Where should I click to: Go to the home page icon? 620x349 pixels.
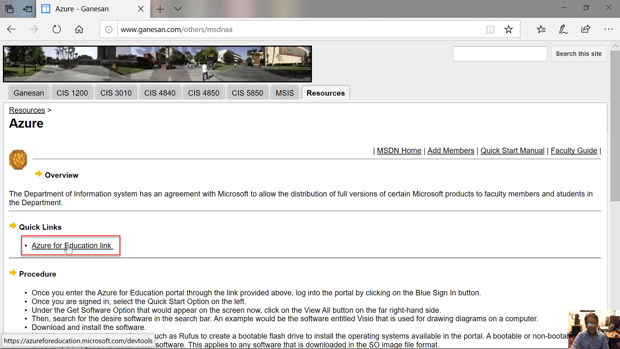pyautogui.click(x=79, y=29)
